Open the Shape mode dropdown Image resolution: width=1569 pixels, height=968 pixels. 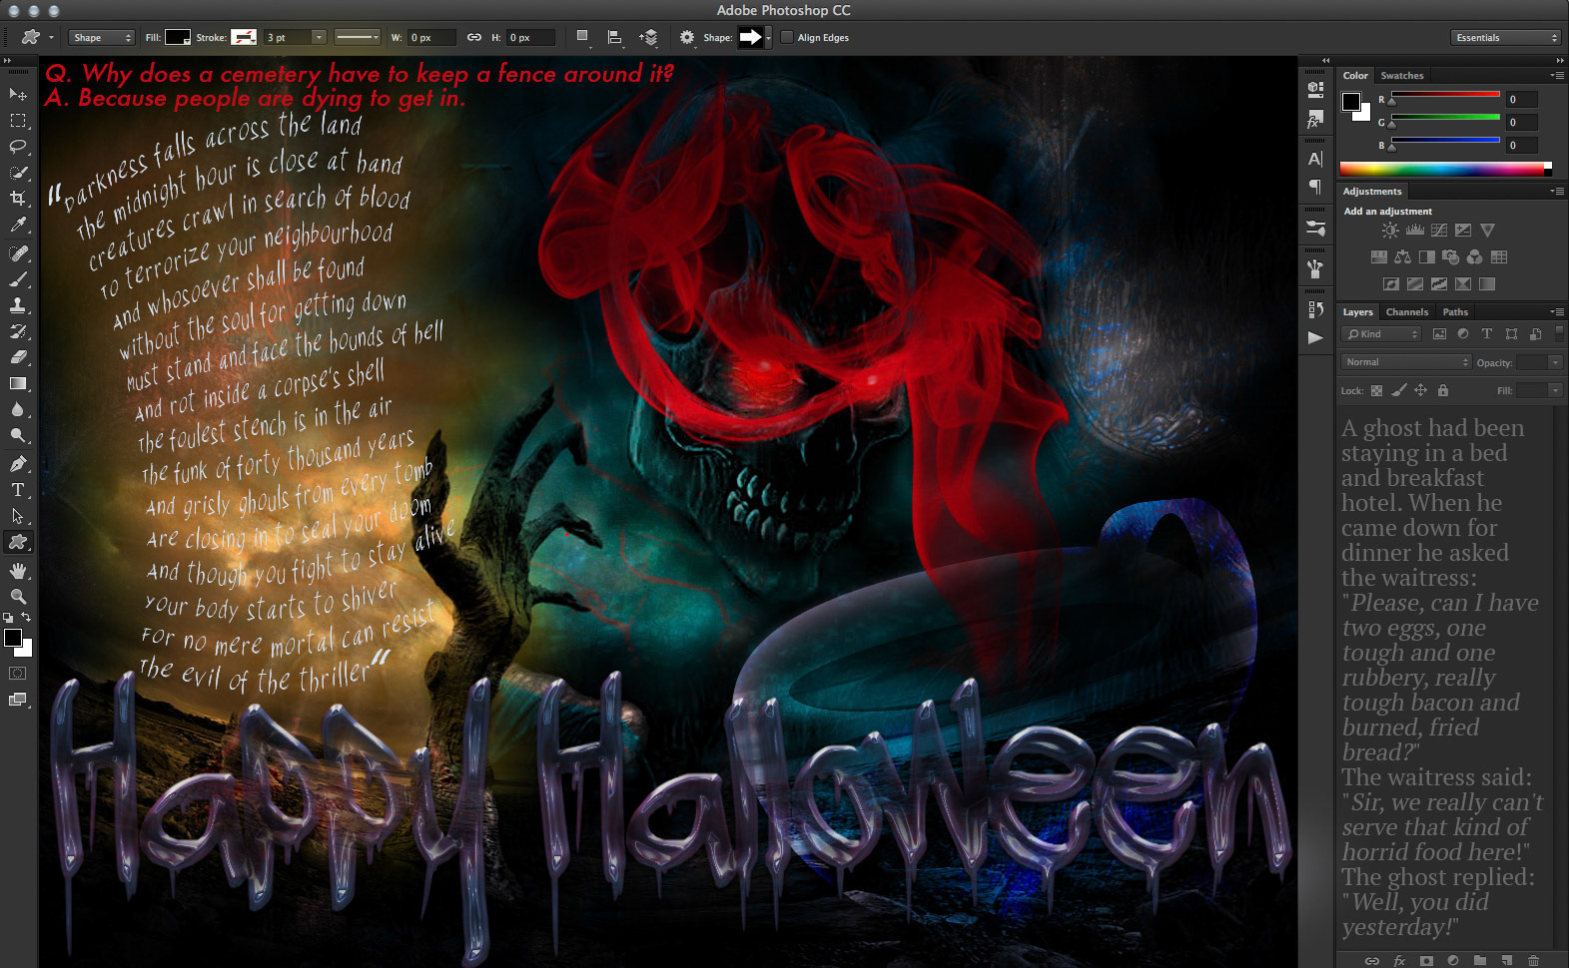[102, 38]
